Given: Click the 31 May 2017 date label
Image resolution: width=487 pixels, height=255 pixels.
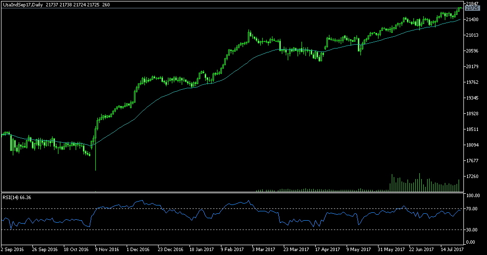Looking at the screenshot, I should click(x=391, y=250).
